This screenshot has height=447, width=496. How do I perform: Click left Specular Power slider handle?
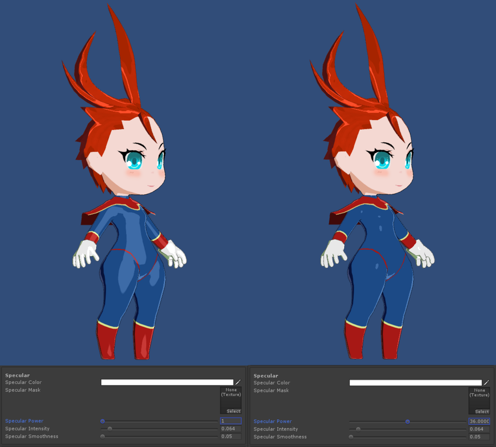click(x=103, y=421)
